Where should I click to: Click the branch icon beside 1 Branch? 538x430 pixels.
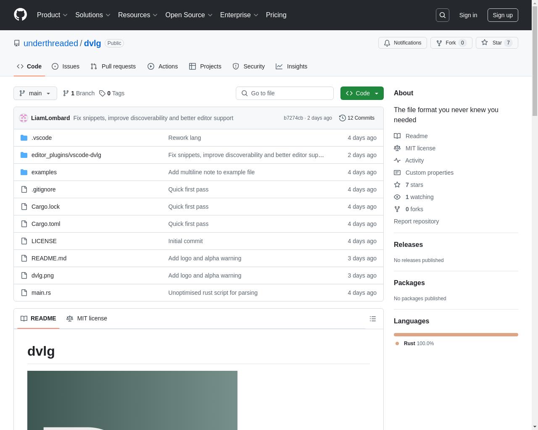[x=66, y=93]
